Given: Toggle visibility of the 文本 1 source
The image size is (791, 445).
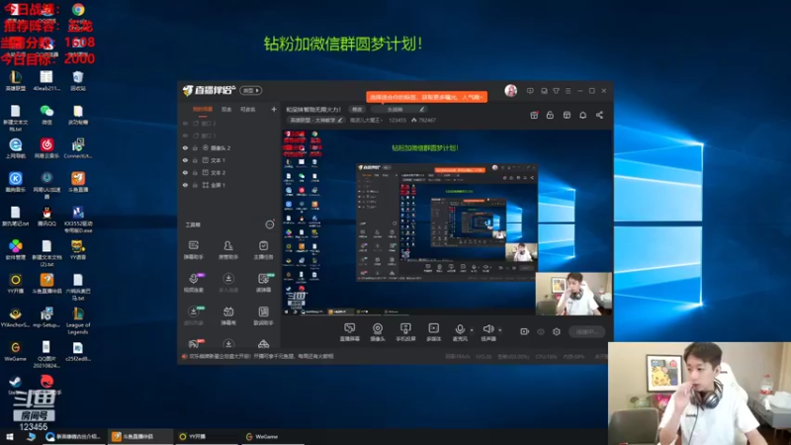Looking at the screenshot, I should click(185, 160).
